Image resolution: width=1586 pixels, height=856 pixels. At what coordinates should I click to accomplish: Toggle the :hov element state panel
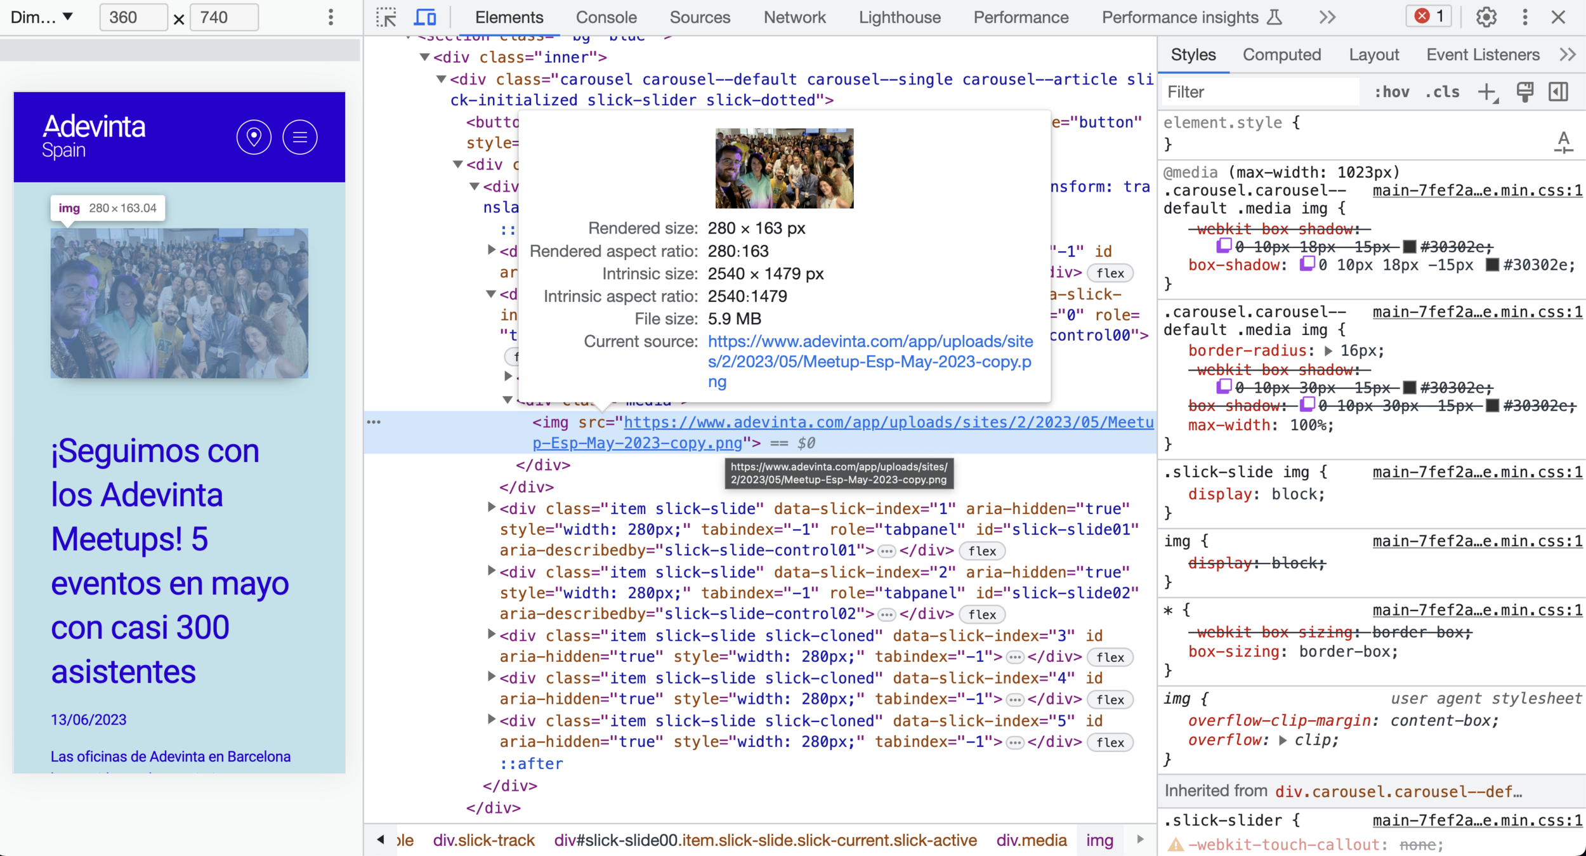(1392, 92)
